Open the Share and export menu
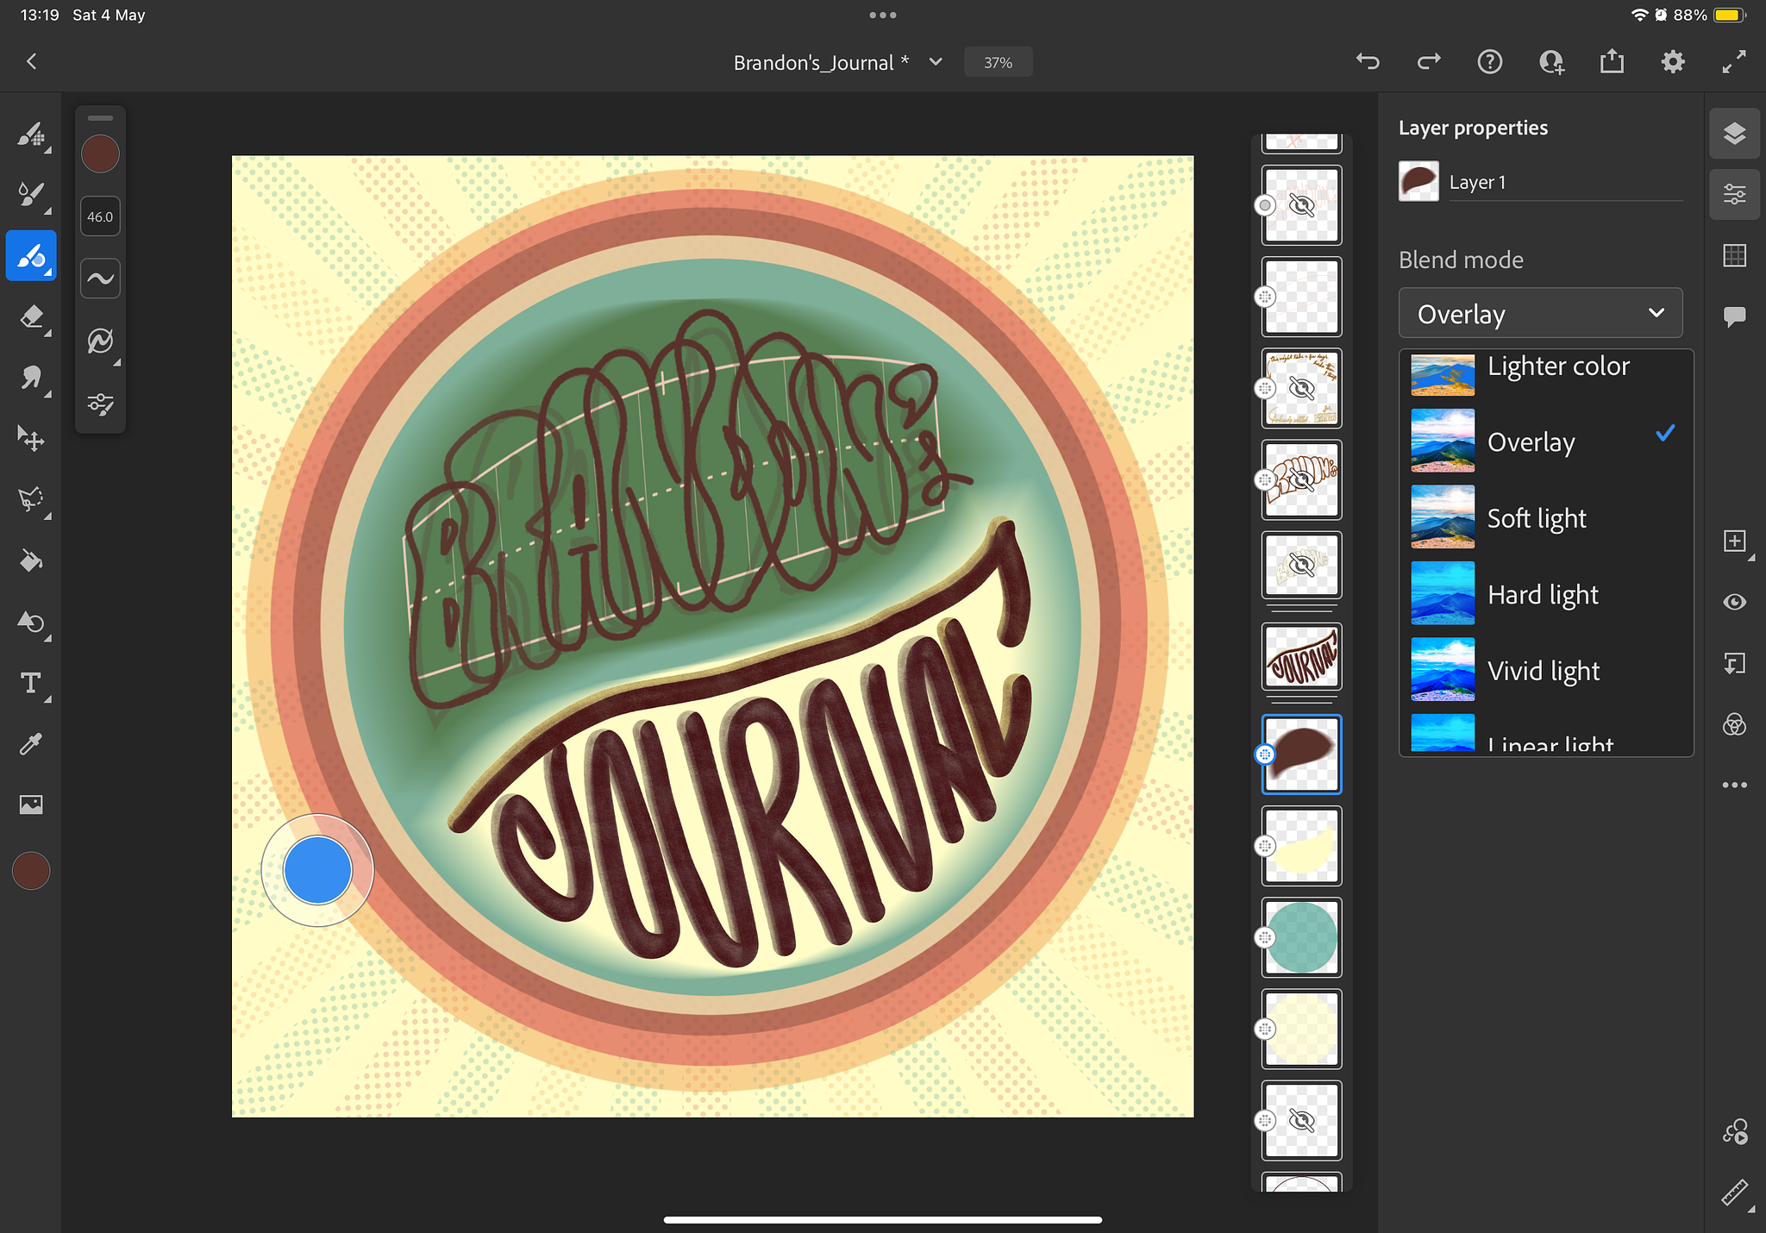This screenshot has width=1766, height=1233. pyautogui.click(x=1612, y=61)
